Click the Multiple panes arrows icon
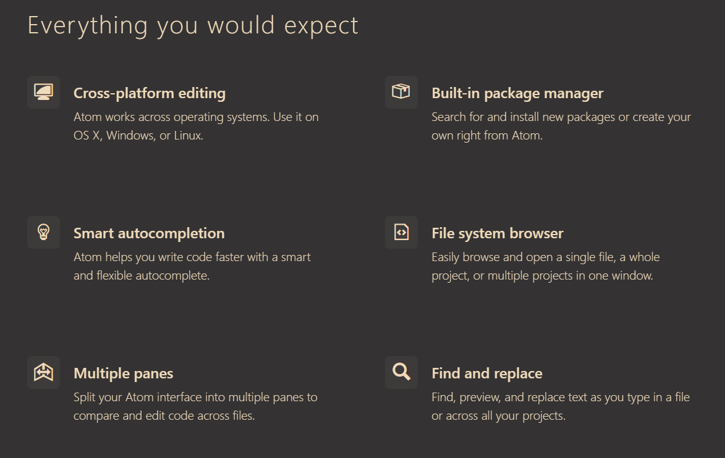725x458 pixels. pyautogui.click(x=43, y=372)
